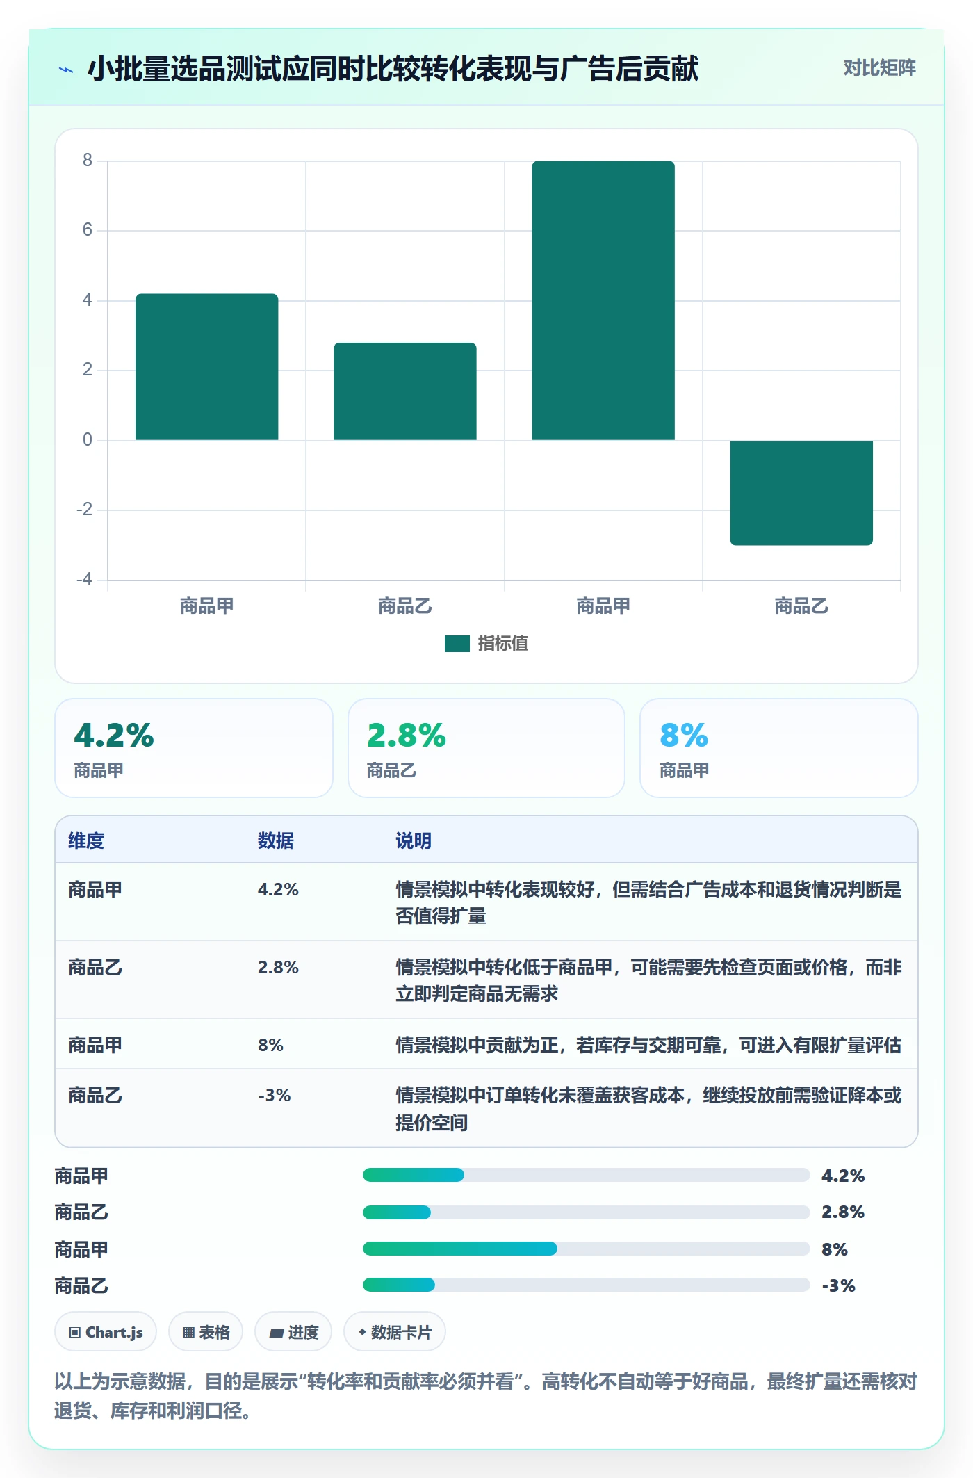The image size is (973, 1478).
Task: Click the -3% progress bar
Action: pyautogui.click(x=587, y=1285)
